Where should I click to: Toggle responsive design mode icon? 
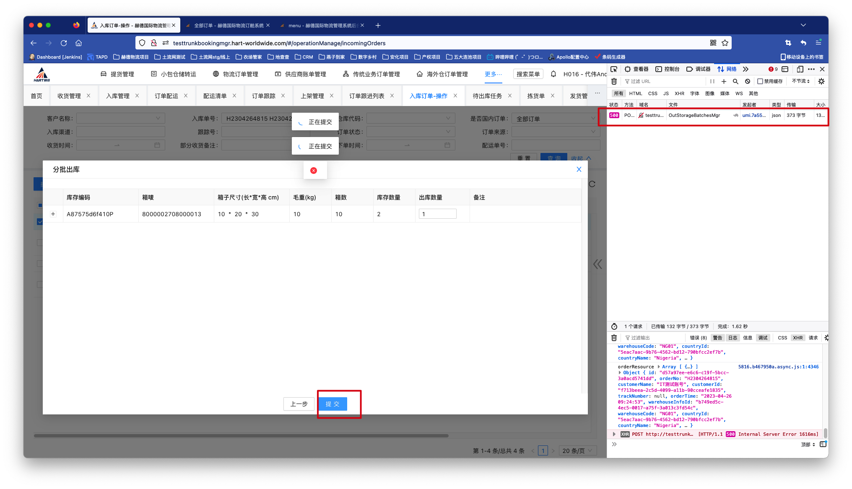pyautogui.click(x=800, y=69)
